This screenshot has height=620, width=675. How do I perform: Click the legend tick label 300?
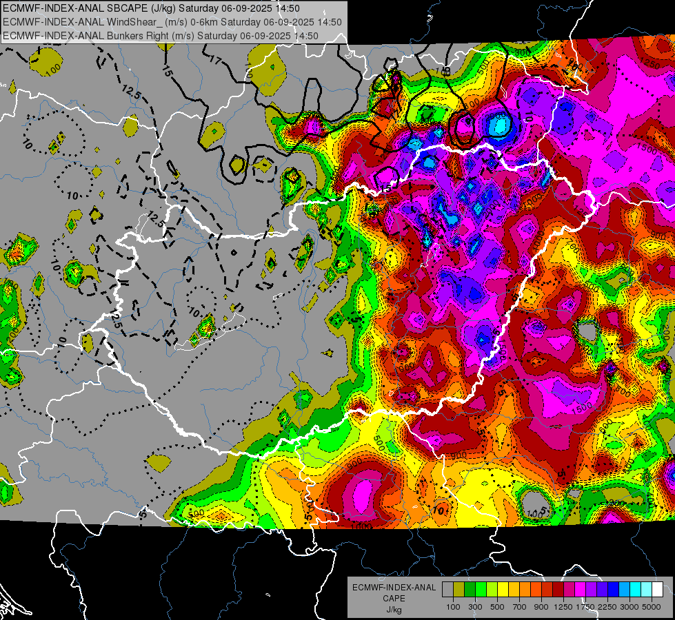475,607
